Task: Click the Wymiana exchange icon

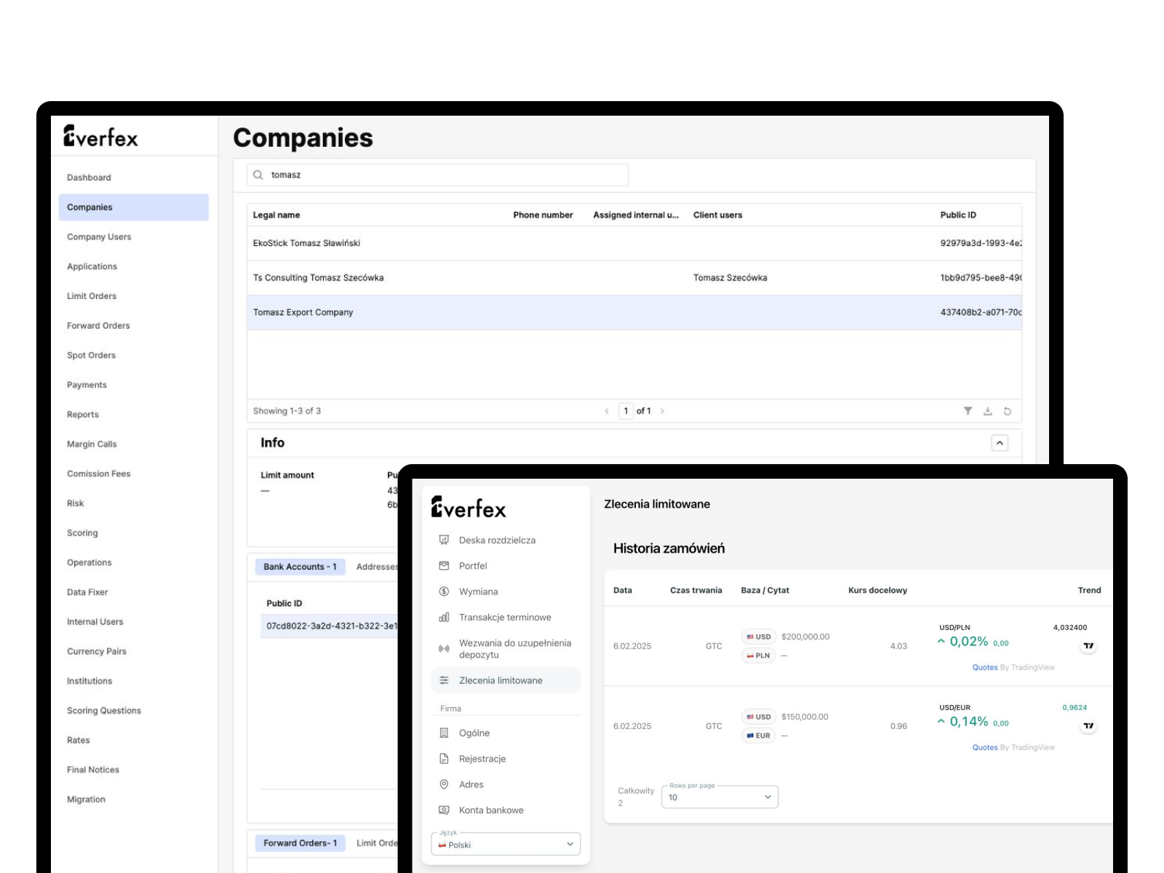Action: [x=444, y=591]
